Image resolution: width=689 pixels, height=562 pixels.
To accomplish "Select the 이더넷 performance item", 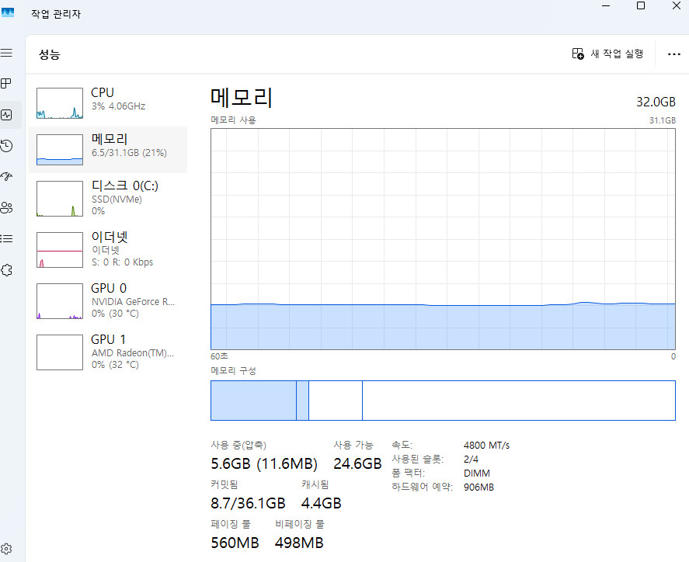I will pos(108,250).
